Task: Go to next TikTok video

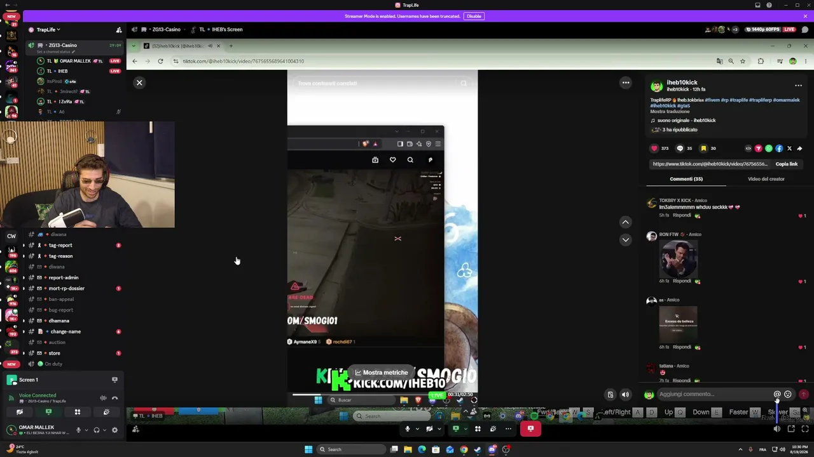Action: pos(626,239)
